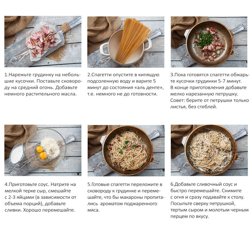
Task: Click step 1 text about cutting brisket
Action: [x=43, y=84]
